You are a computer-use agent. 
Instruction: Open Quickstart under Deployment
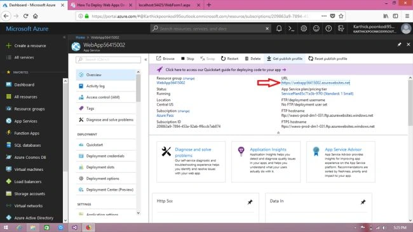(106, 145)
